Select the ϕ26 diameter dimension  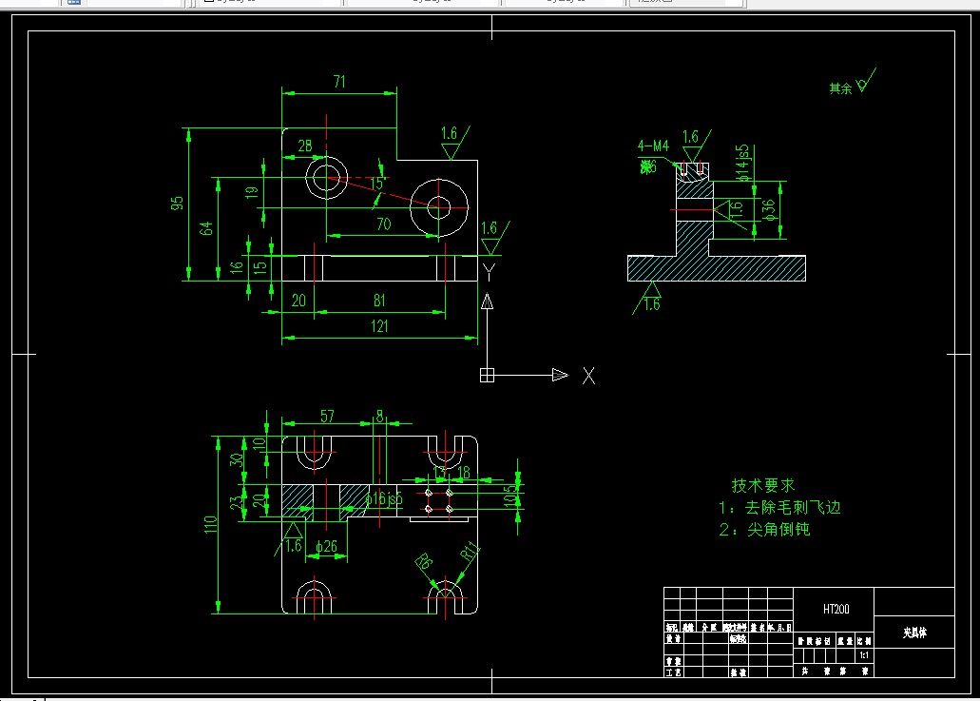coord(326,547)
